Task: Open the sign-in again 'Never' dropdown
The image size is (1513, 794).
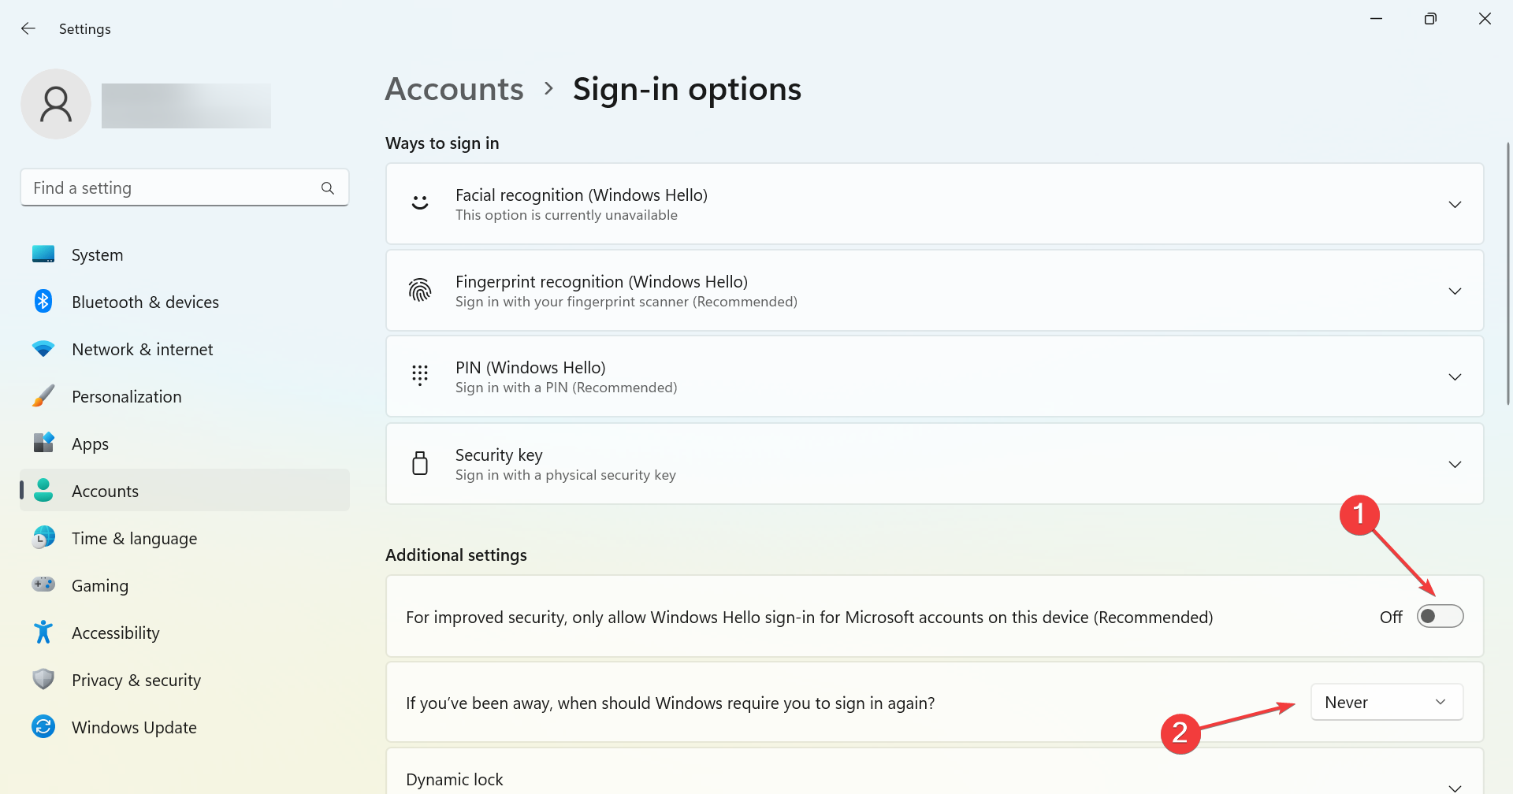Action: tap(1386, 703)
